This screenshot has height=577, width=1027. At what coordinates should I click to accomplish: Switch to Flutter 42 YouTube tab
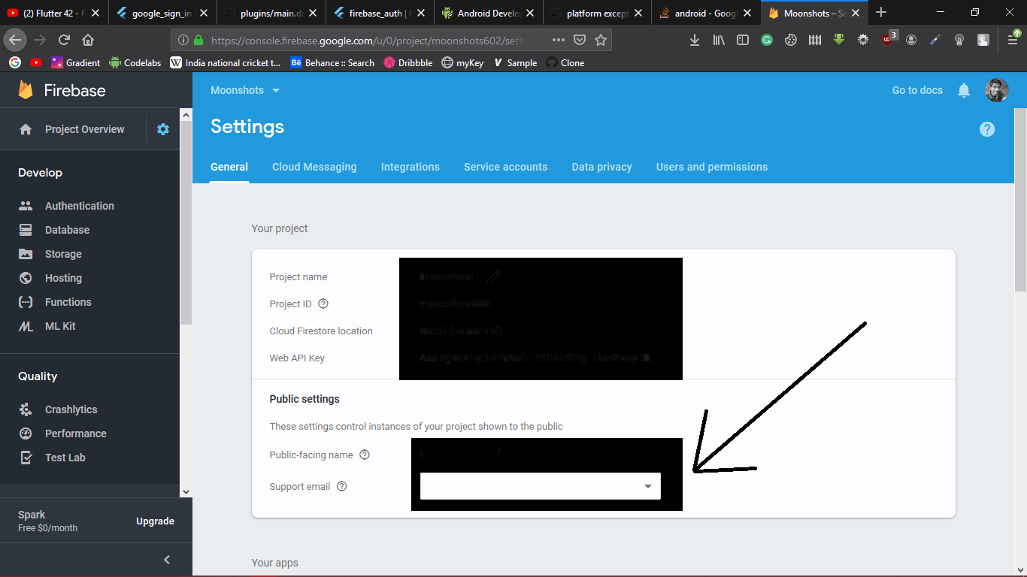[53, 13]
